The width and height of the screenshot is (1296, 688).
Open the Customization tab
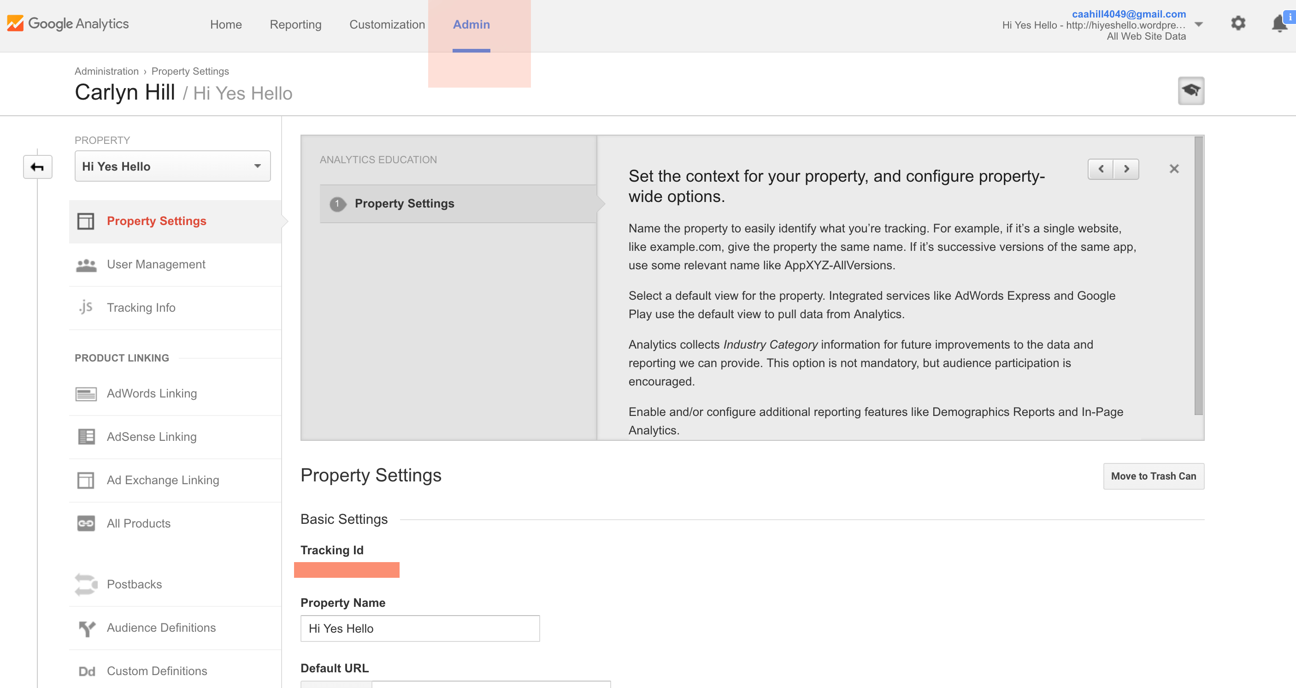[387, 24]
